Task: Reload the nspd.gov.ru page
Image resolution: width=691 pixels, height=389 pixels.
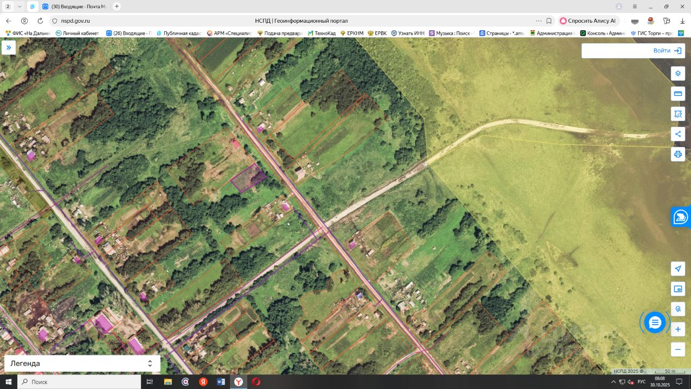Action: click(40, 21)
